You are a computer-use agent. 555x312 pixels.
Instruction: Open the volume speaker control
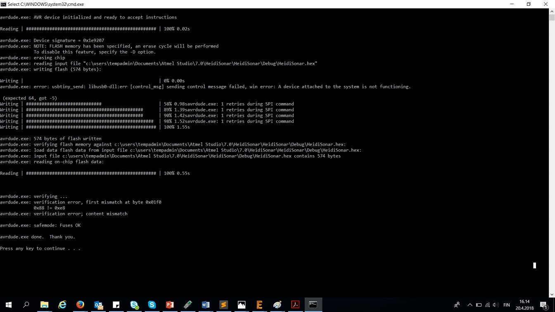tap(496, 305)
